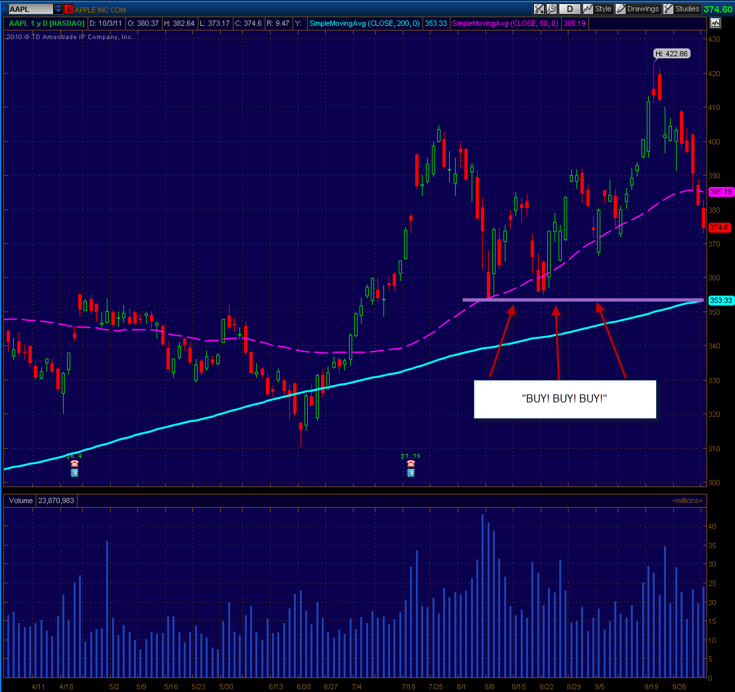The width and height of the screenshot is (735, 692).
Task: Click the SimpleMovingAvg (CLOSE, 50, 0) study label
Action: (505, 23)
